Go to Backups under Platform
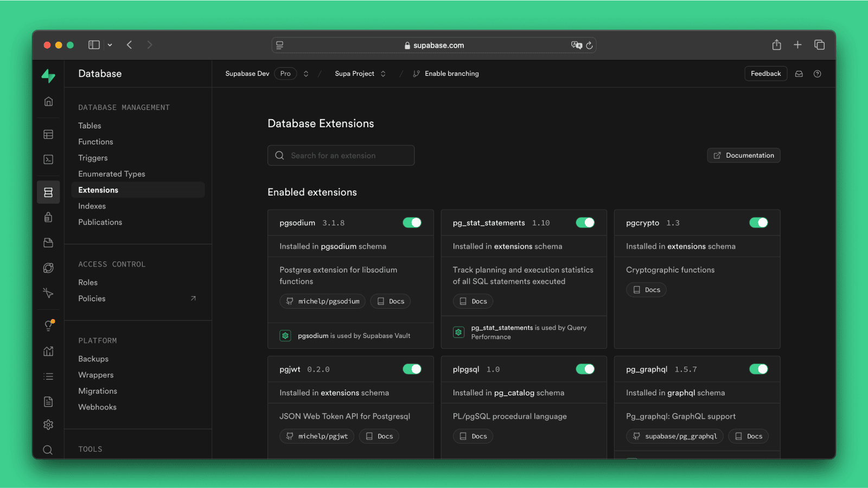This screenshot has height=488, width=868. point(93,359)
